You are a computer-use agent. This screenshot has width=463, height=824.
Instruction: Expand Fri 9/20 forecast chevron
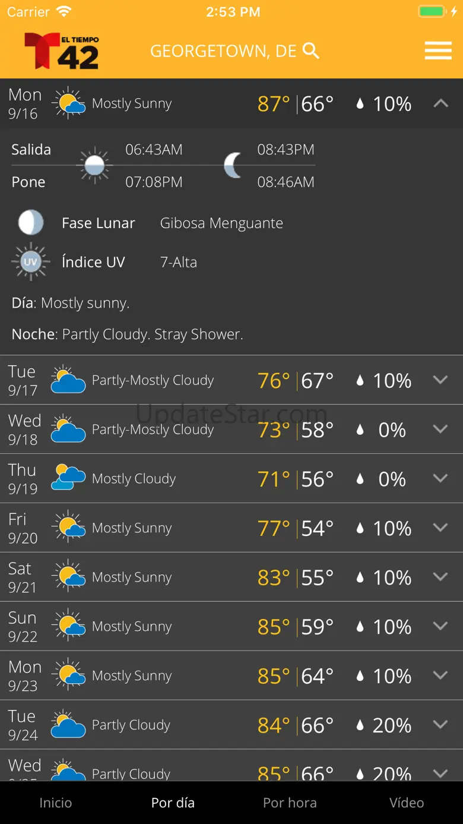[440, 528]
